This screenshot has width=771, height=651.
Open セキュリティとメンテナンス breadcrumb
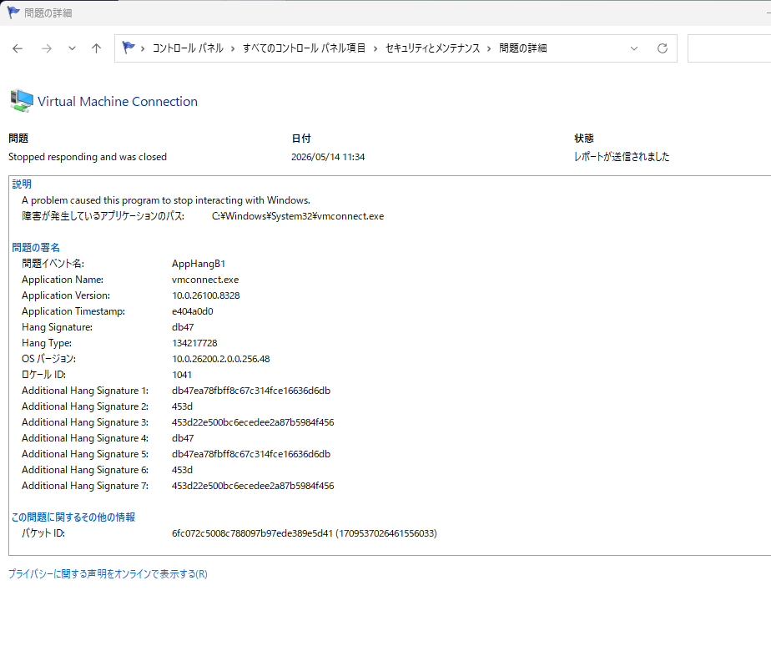[433, 48]
